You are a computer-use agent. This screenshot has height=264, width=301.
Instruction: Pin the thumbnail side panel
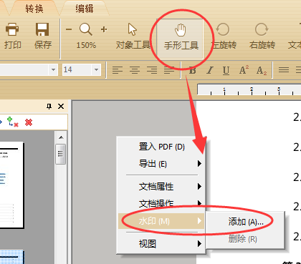click(x=49, y=107)
